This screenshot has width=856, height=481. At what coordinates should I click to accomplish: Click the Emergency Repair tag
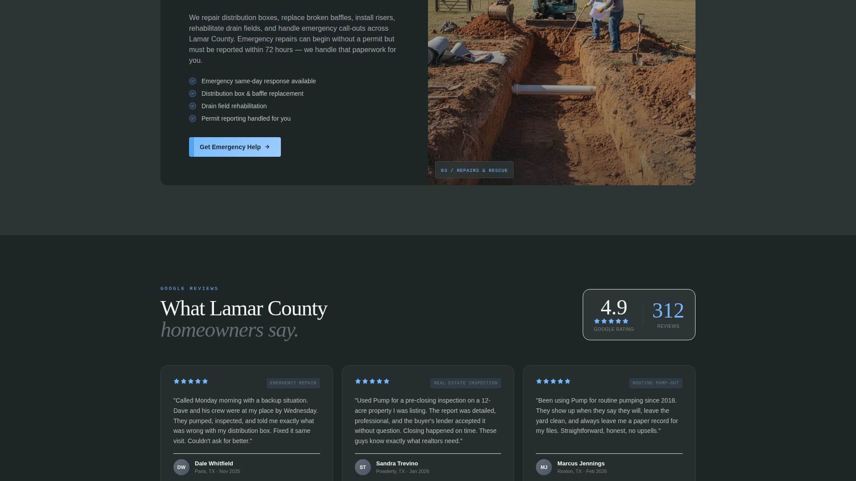293,383
